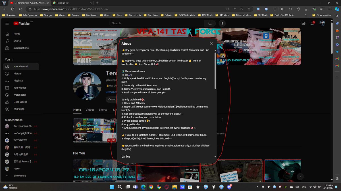
Task: Open the YouTube account avatar menu
Action: (x=322, y=23)
